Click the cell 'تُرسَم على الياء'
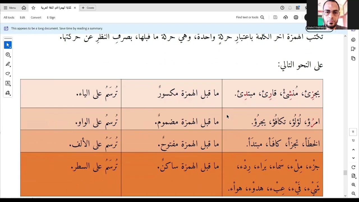Image resolution: width=359 pixels, height=202 pixels. pos(71,93)
